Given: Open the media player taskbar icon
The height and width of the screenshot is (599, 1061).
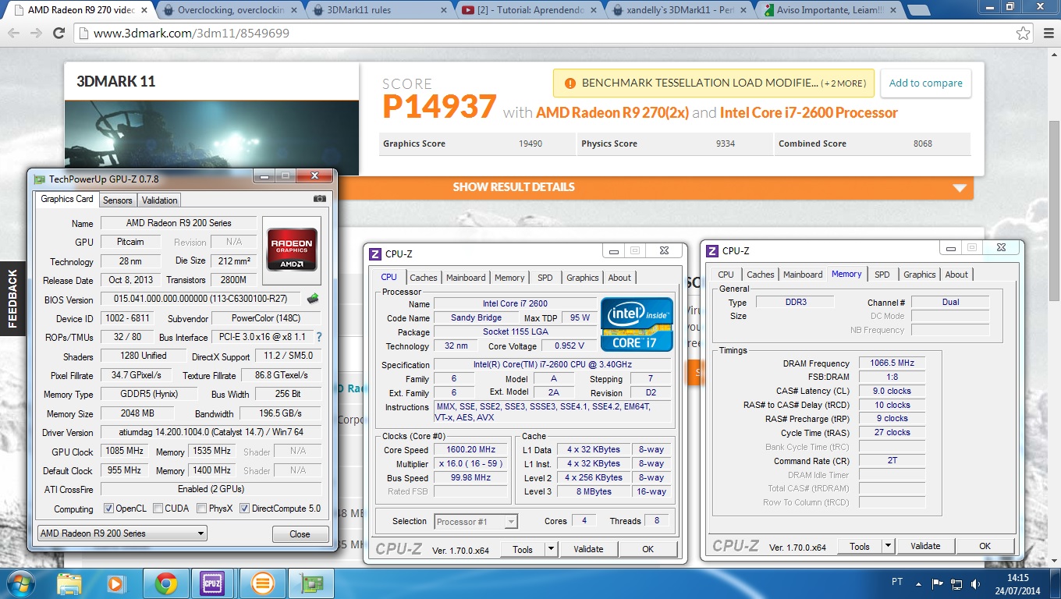Looking at the screenshot, I should pyautogui.click(x=116, y=583).
